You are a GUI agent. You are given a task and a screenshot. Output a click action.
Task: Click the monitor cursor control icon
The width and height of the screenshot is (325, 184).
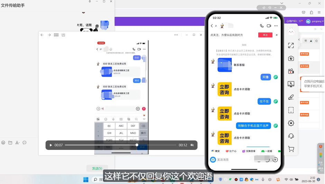291,84
